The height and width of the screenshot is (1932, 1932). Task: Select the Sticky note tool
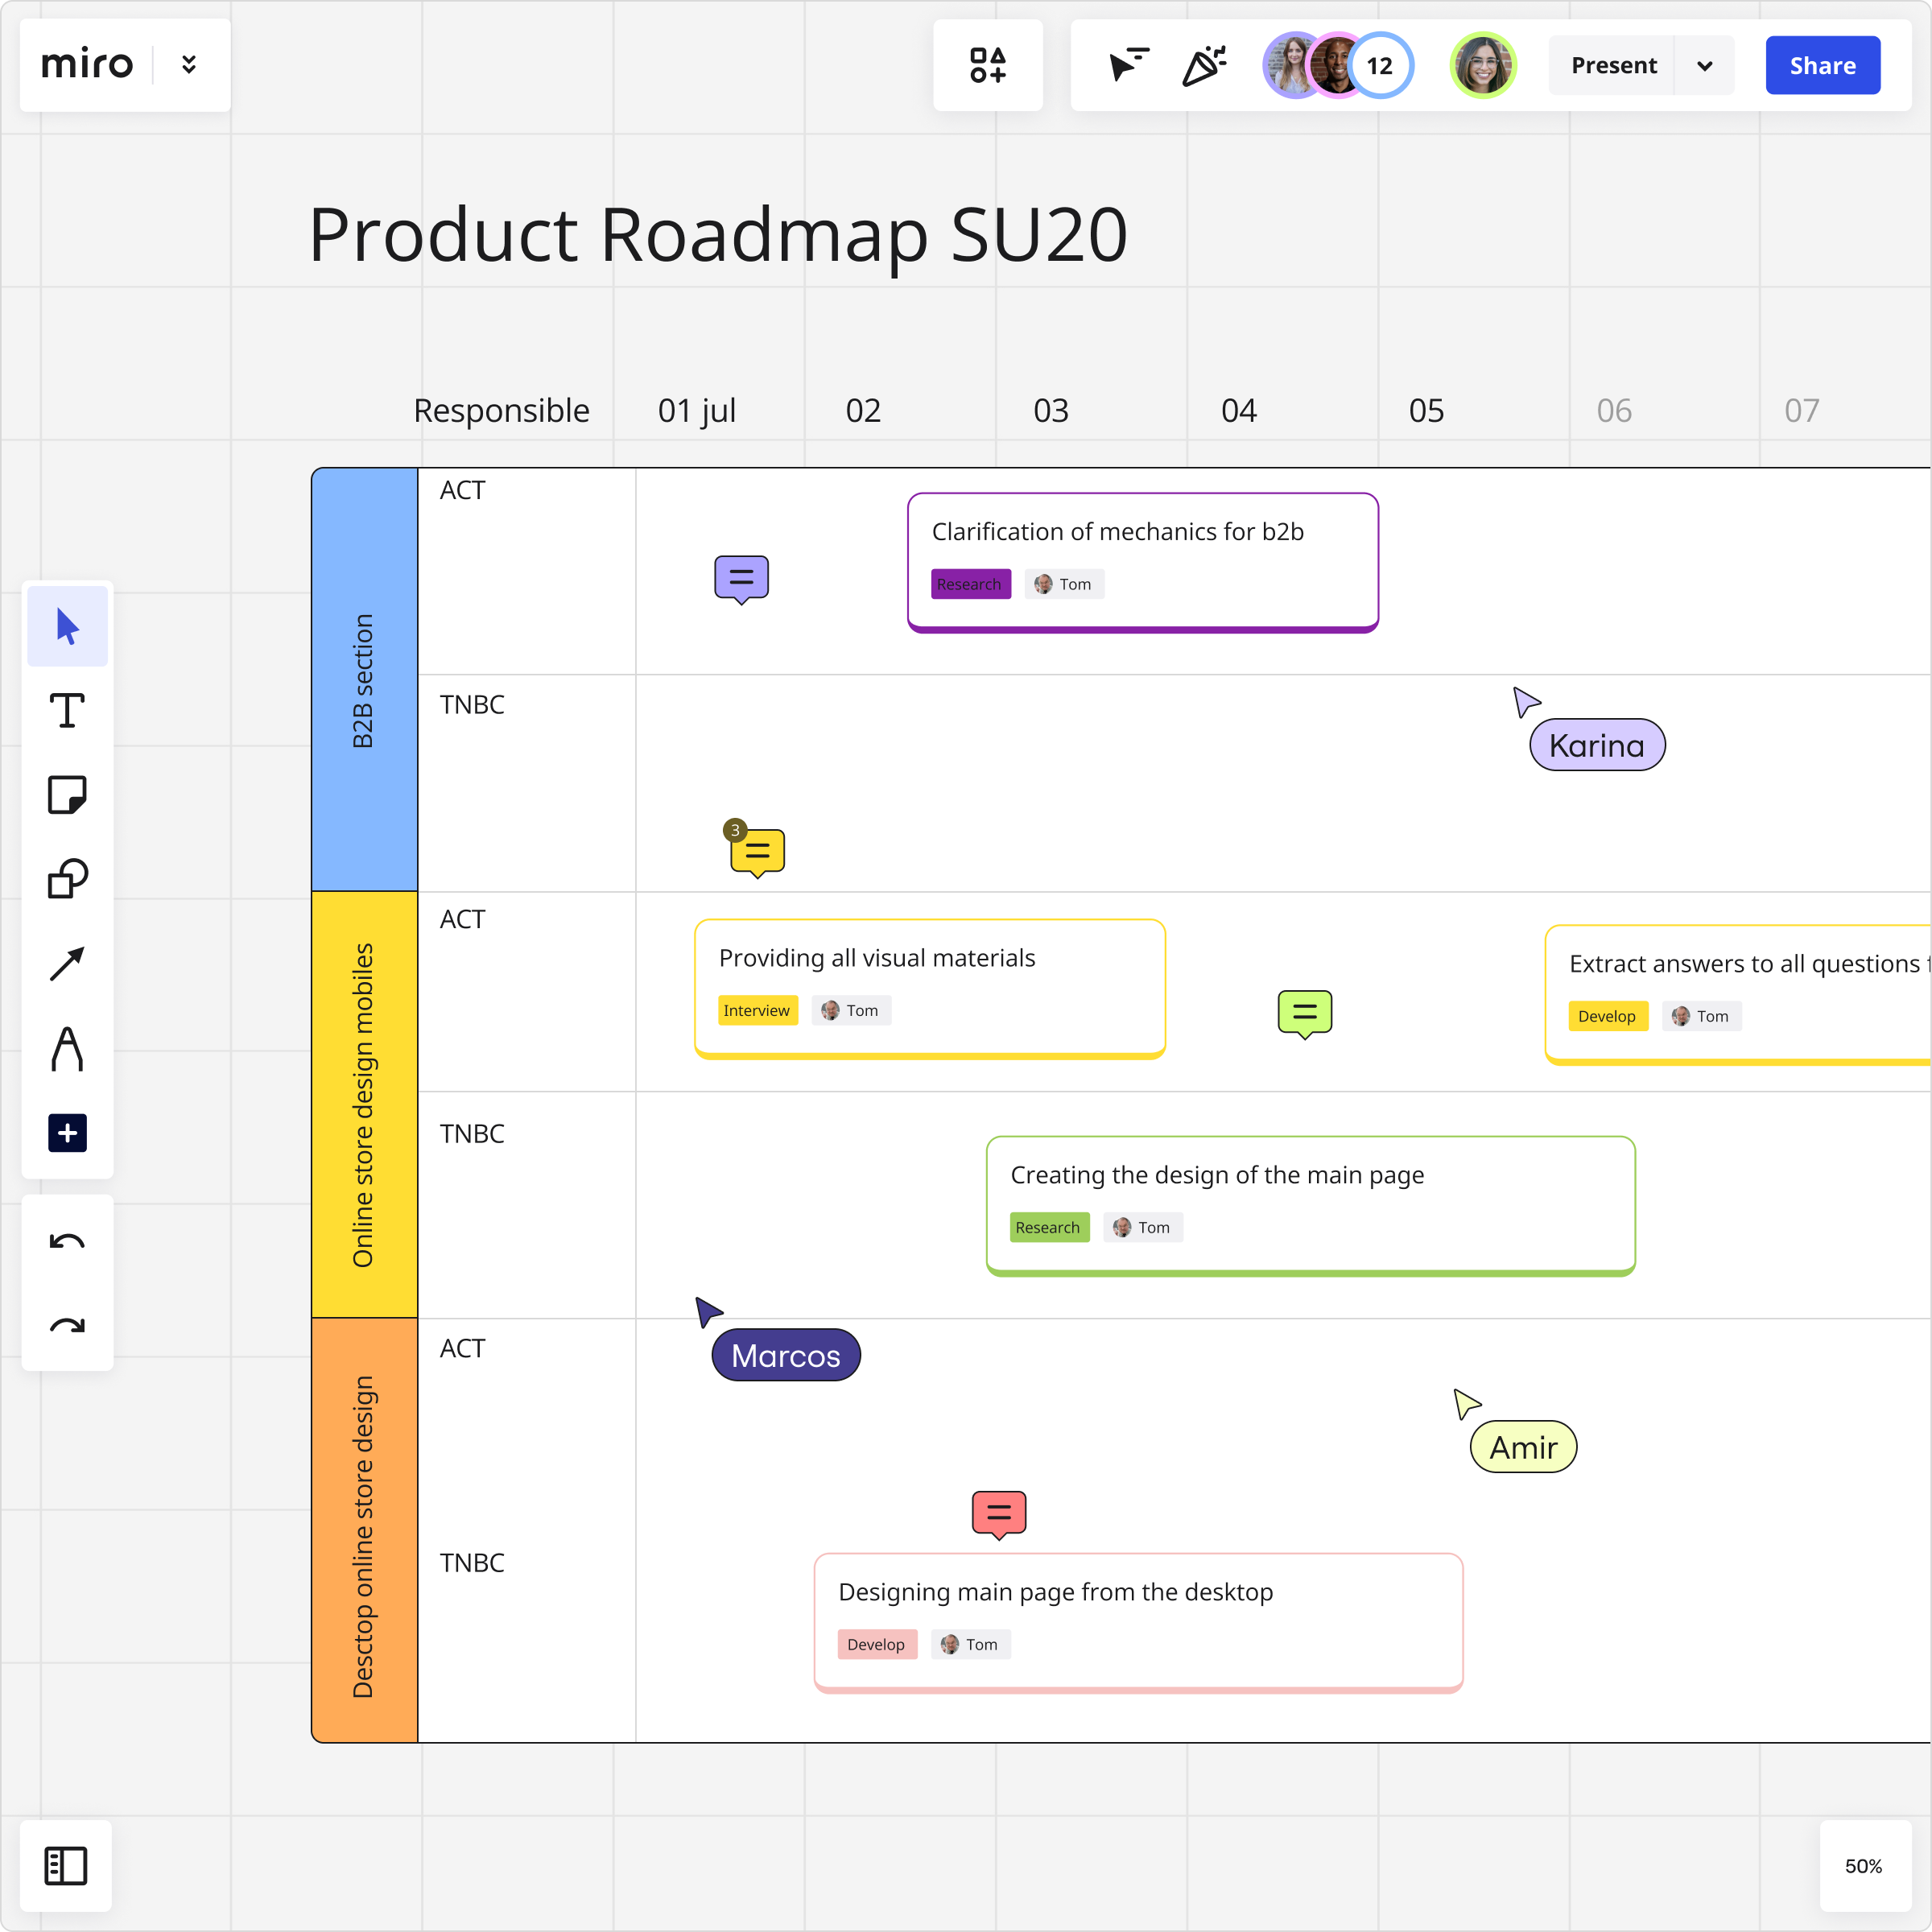(x=67, y=795)
